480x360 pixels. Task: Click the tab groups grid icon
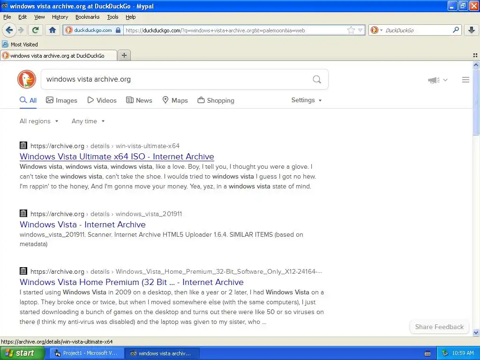pyautogui.click(x=475, y=55)
